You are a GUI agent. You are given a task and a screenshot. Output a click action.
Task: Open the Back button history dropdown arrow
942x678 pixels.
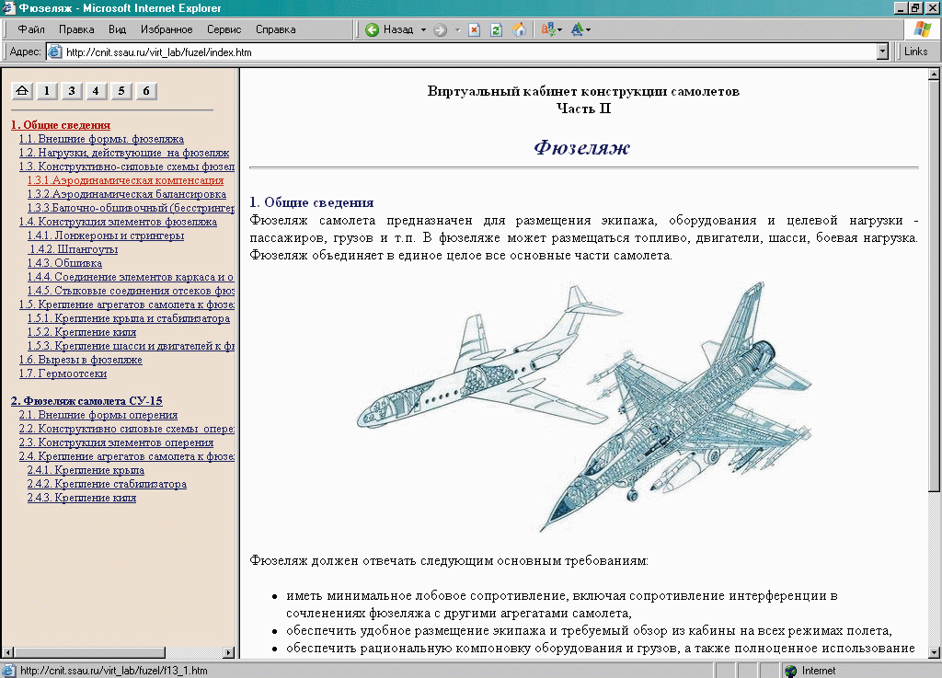point(424,29)
